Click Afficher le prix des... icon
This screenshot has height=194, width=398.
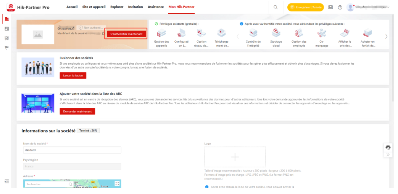pos(345,33)
